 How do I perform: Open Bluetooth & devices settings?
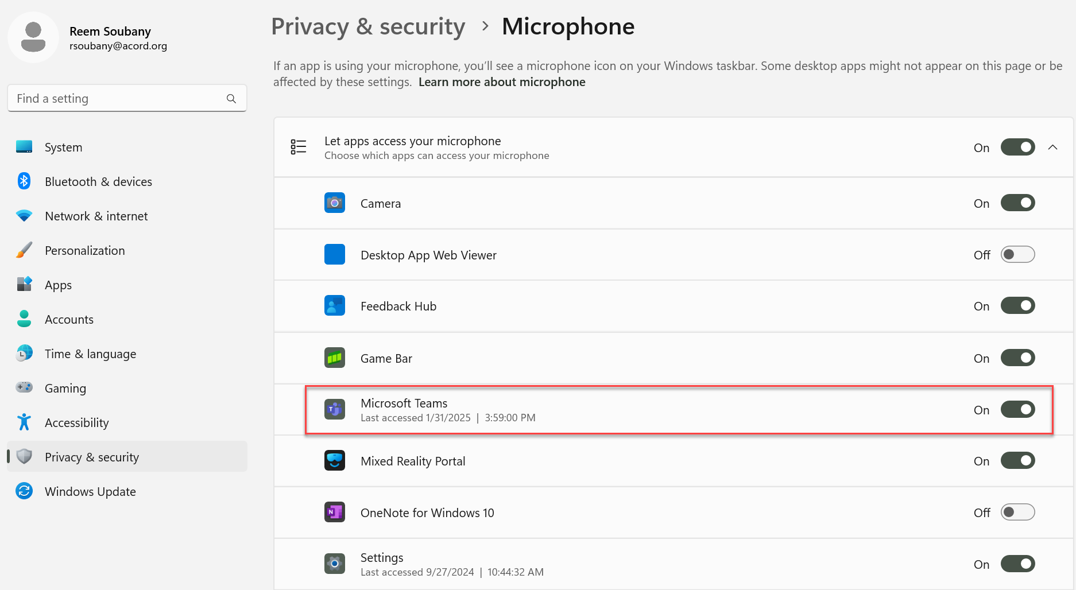coord(98,182)
